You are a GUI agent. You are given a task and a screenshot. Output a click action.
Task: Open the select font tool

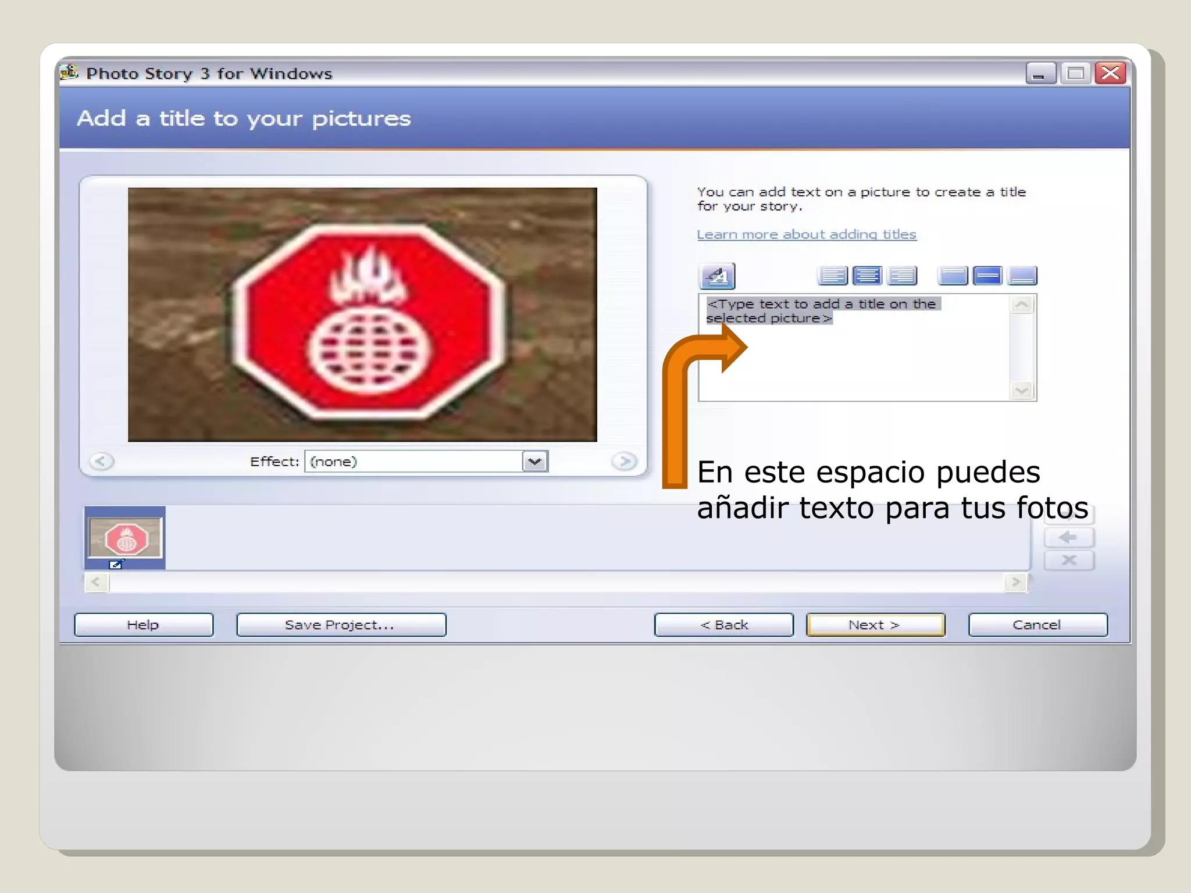click(717, 276)
